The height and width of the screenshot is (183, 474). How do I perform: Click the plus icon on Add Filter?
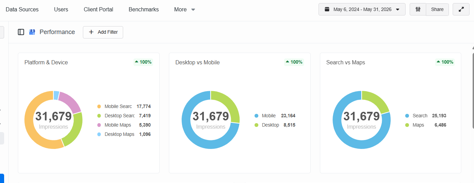point(91,32)
